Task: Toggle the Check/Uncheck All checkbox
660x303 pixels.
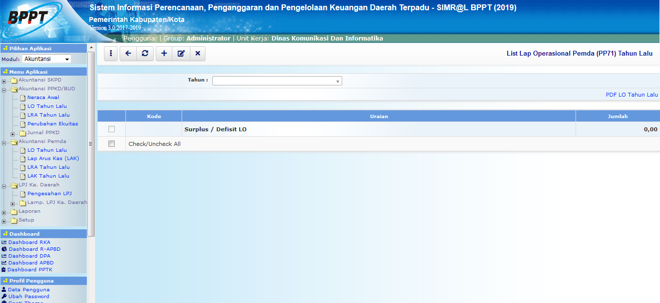Action: coord(111,144)
